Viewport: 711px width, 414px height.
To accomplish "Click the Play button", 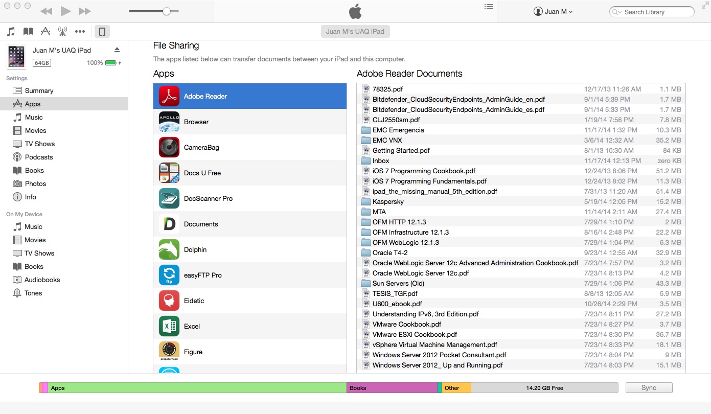I will coord(65,11).
